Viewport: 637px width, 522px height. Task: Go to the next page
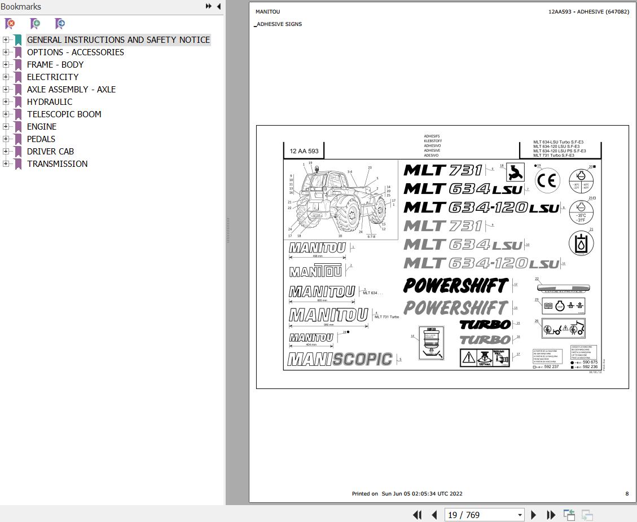click(x=533, y=515)
